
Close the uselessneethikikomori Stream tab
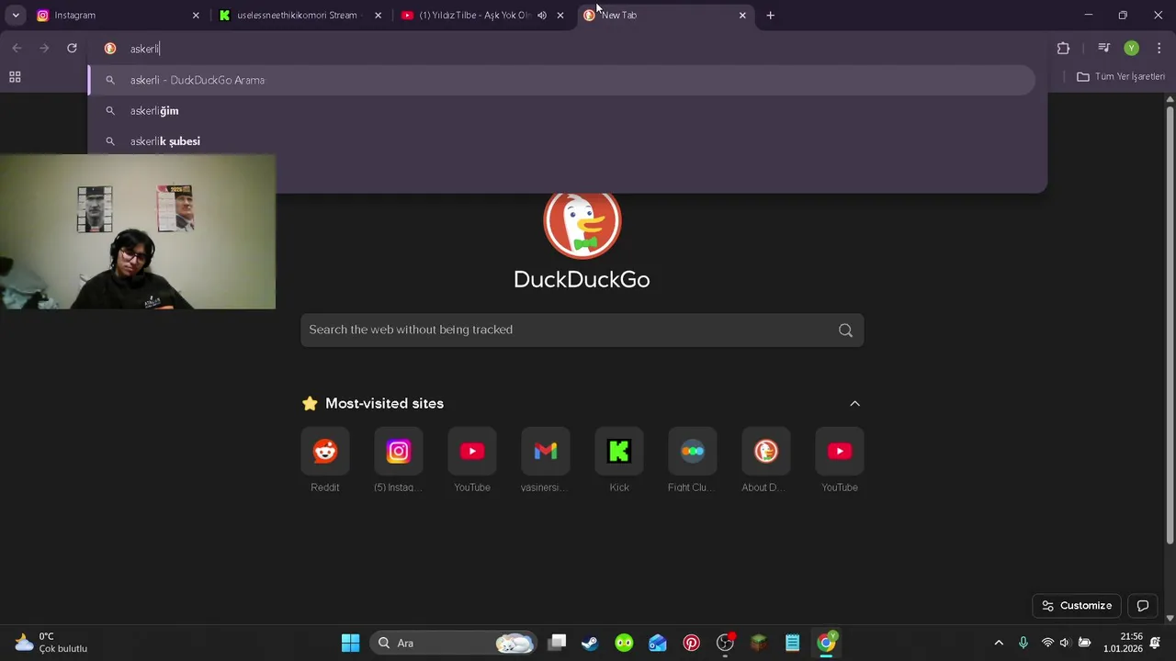point(378,15)
